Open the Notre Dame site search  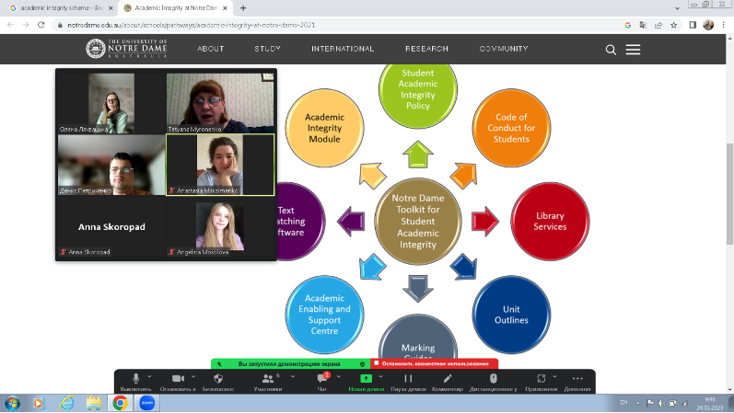click(611, 50)
